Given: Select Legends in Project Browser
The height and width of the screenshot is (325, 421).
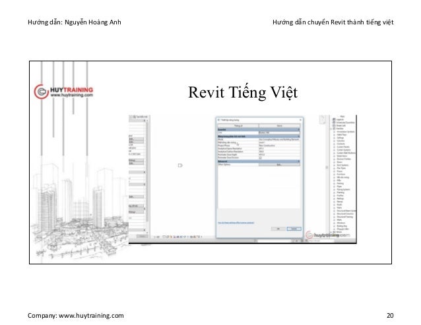Looking at the screenshot, I should [x=340, y=119].
